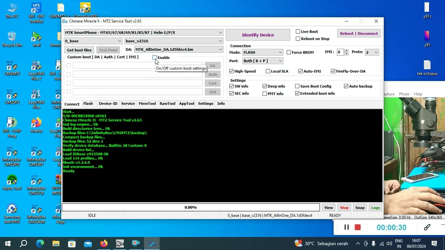The height and width of the screenshot is (250, 445).
Task: Enable the Local SLA checkbox
Action: [x=268, y=71]
